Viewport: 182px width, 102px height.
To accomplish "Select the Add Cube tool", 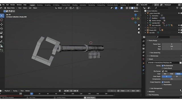I will click(2, 50).
